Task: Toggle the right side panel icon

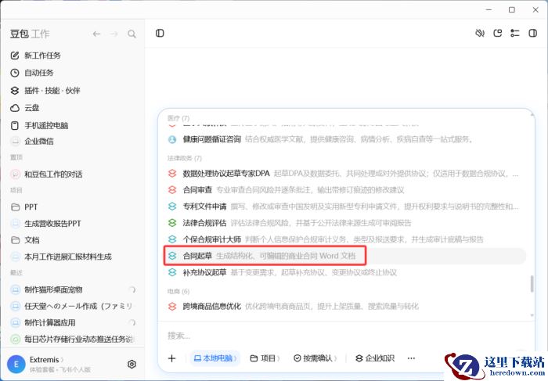Action: pyautogui.click(x=532, y=33)
